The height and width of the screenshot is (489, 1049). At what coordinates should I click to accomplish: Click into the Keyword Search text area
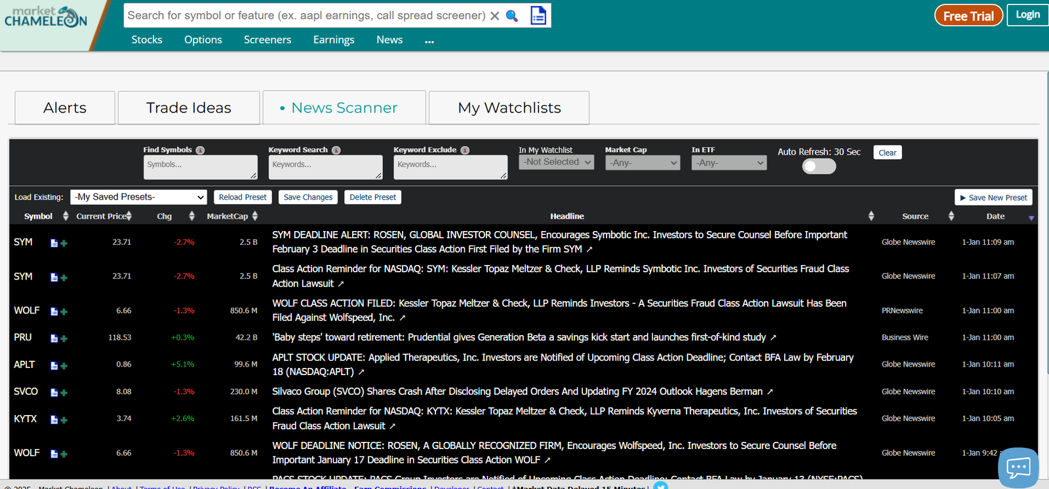[x=325, y=167]
